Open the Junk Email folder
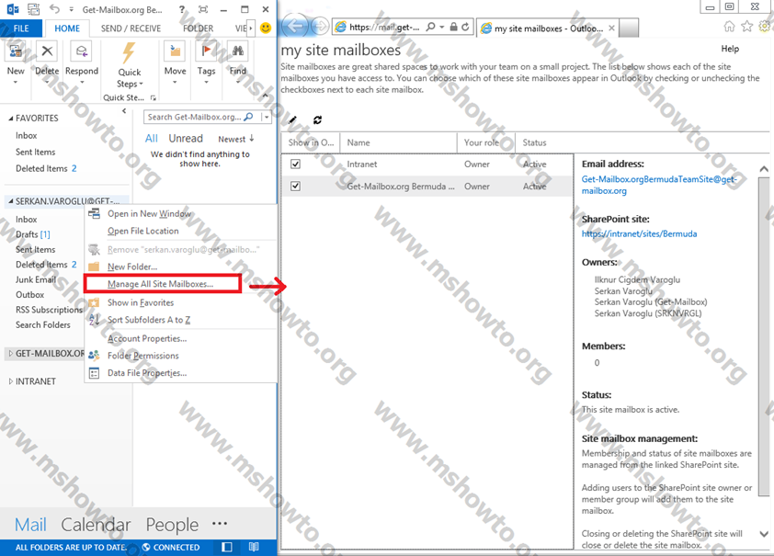The image size is (774, 556). point(36,279)
